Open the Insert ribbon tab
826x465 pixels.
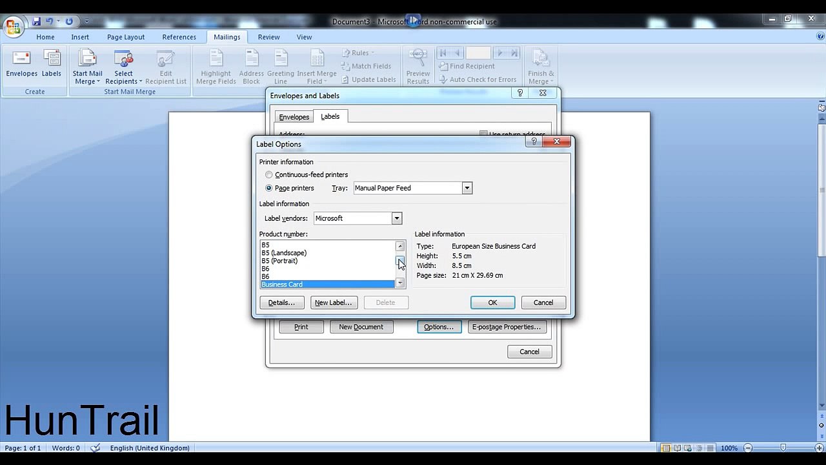[80, 37]
